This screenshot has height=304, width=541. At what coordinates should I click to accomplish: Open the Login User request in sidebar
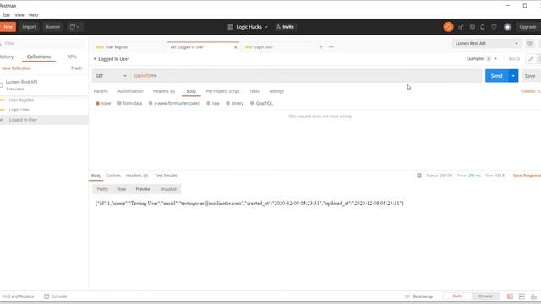19,110
